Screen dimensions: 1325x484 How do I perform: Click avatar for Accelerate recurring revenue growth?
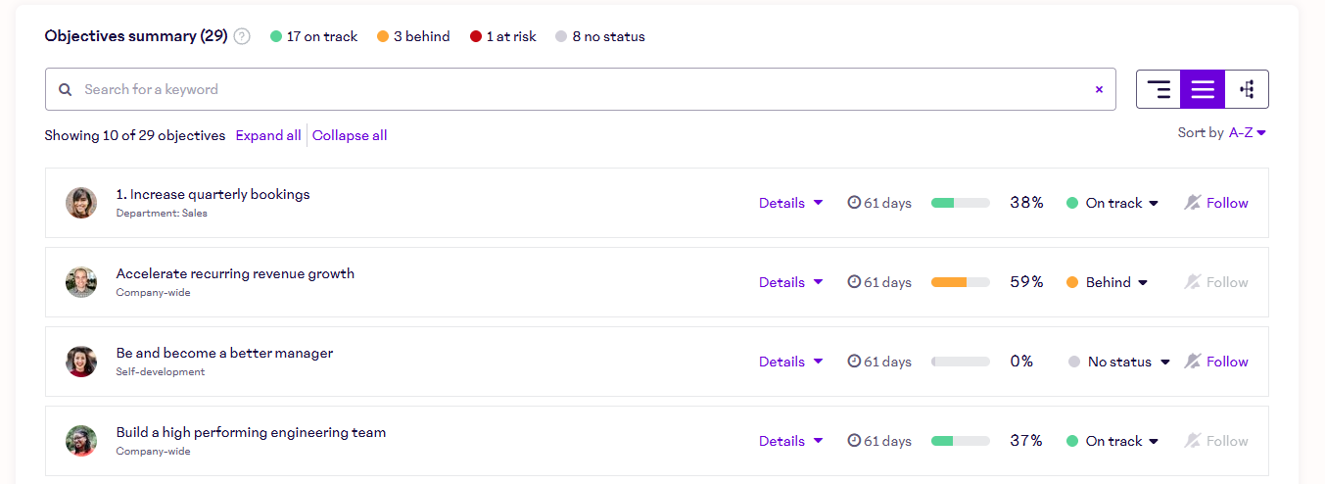coord(81,282)
